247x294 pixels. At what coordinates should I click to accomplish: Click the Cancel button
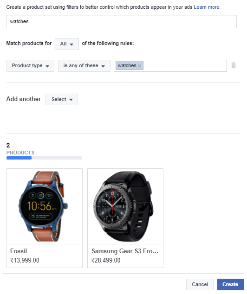coord(200,284)
